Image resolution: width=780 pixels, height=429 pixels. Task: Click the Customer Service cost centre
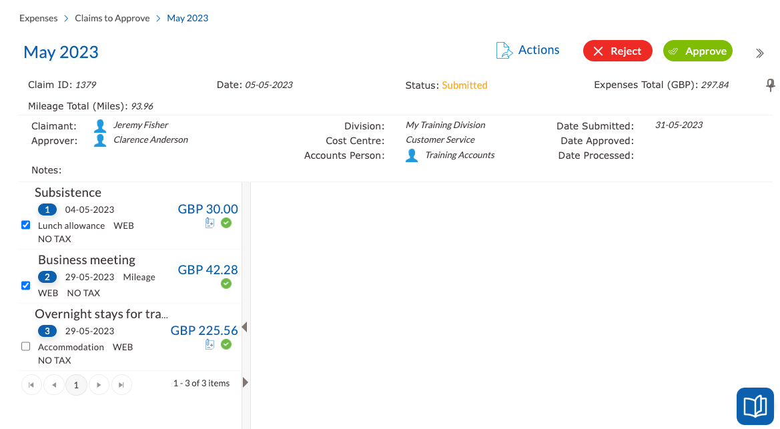point(440,140)
